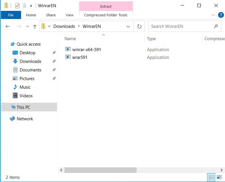Go back with the left arrow
The width and height of the screenshot is (225, 182).
(x=7, y=26)
